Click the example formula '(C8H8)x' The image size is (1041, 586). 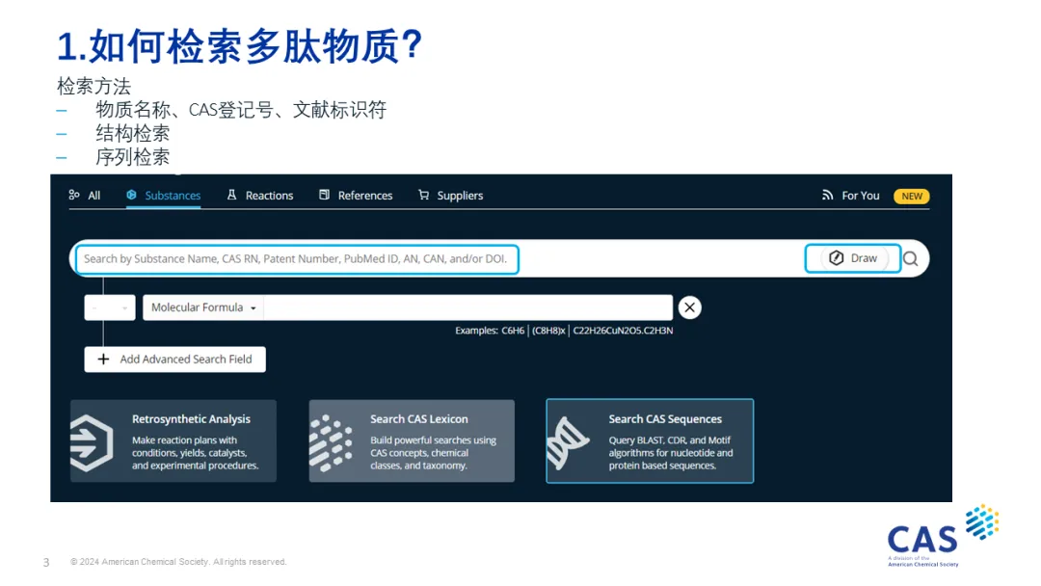click(x=549, y=331)
